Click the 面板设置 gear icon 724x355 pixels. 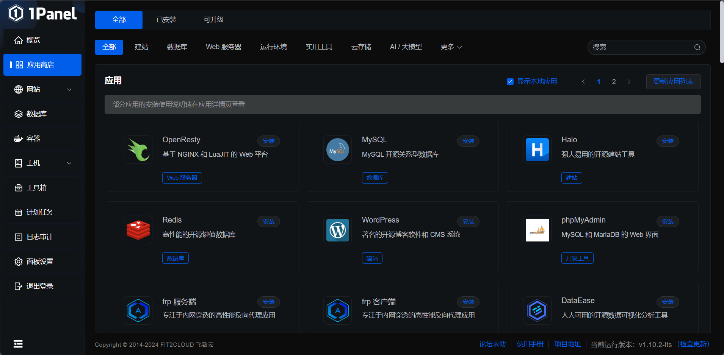[x=19, y=262]
